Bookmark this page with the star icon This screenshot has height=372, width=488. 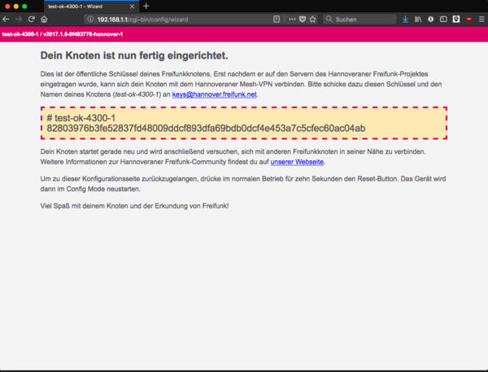(x=312, y=19)
